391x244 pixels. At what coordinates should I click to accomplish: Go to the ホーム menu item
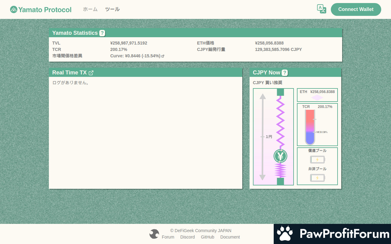point(90,9)
